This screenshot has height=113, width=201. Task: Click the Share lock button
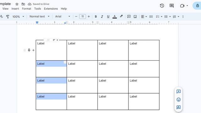click(197, 6)
